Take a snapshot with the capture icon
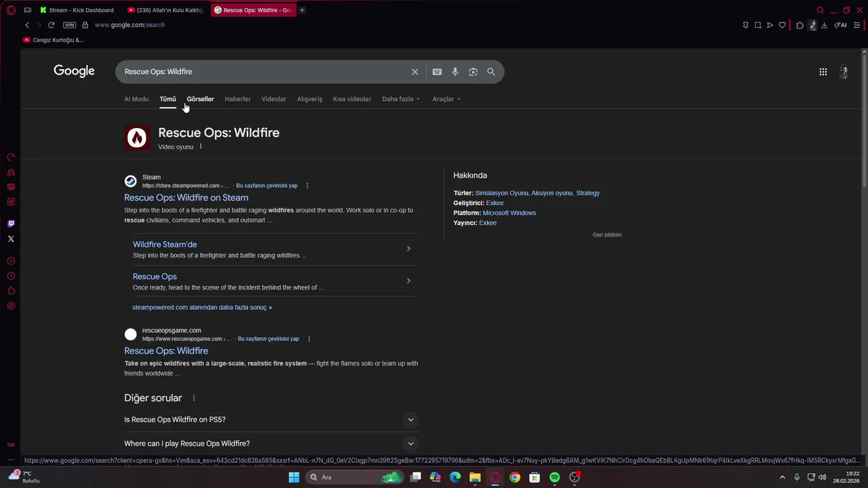Viewport: 868px width, 488px height. pyautogui.click(x=757, y=25)
